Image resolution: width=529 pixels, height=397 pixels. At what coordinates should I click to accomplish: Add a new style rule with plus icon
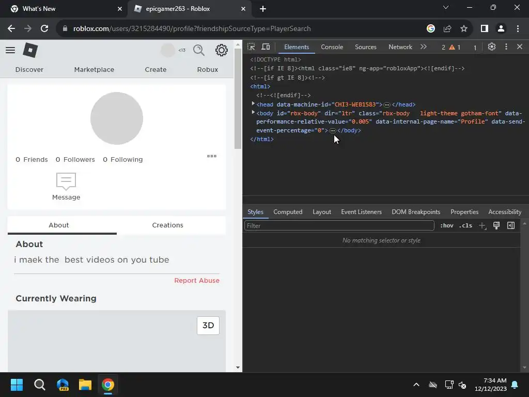pyautogui.click(x=483, y=225)
